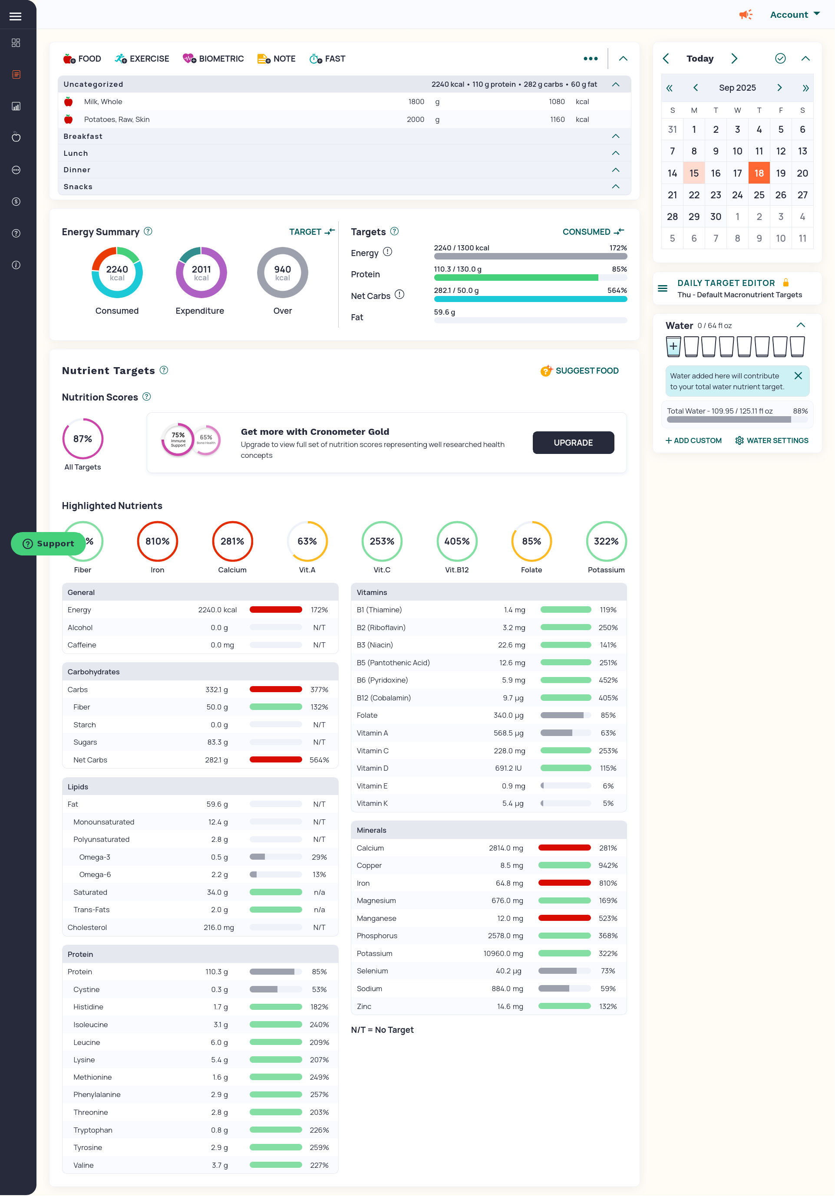Click the Protein target progress bar

tap(530, 278)
